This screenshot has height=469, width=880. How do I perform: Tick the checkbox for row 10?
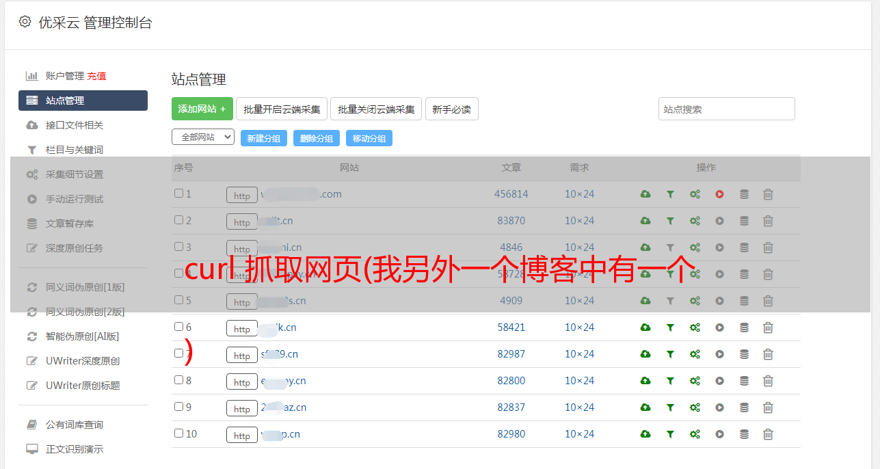point(178,433)
